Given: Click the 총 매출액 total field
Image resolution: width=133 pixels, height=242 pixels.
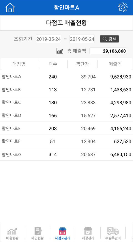Looking at the screenshot, I should tap(108, 51).
